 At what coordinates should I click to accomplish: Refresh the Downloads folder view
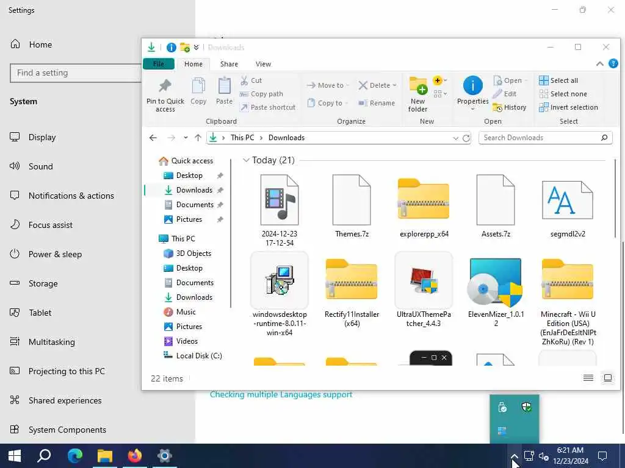466,138
